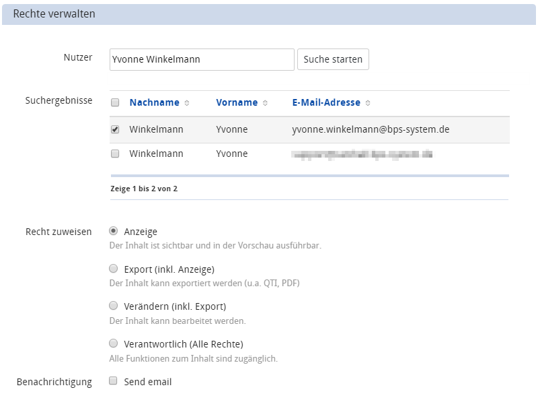This screenshot has height=398, width=538.
Task: Toggle the select-all checkbox in table header
Action: click(x=115, y=103)
